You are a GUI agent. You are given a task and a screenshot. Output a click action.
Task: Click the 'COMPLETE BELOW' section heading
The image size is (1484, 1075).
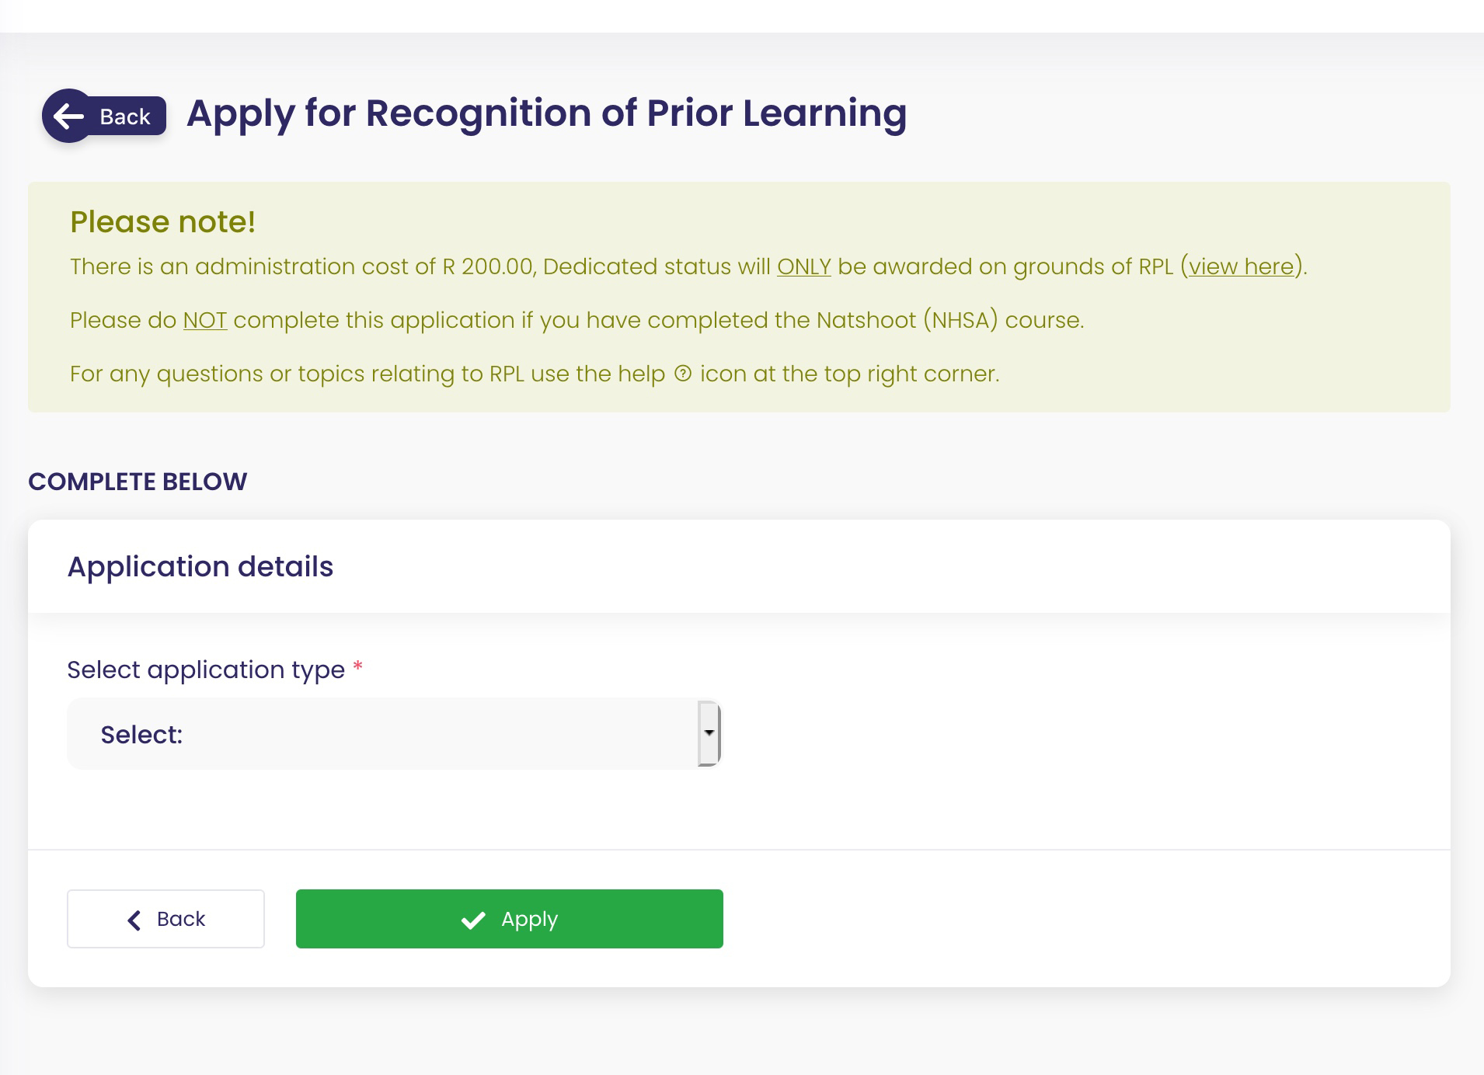click(x=138, y=482)
